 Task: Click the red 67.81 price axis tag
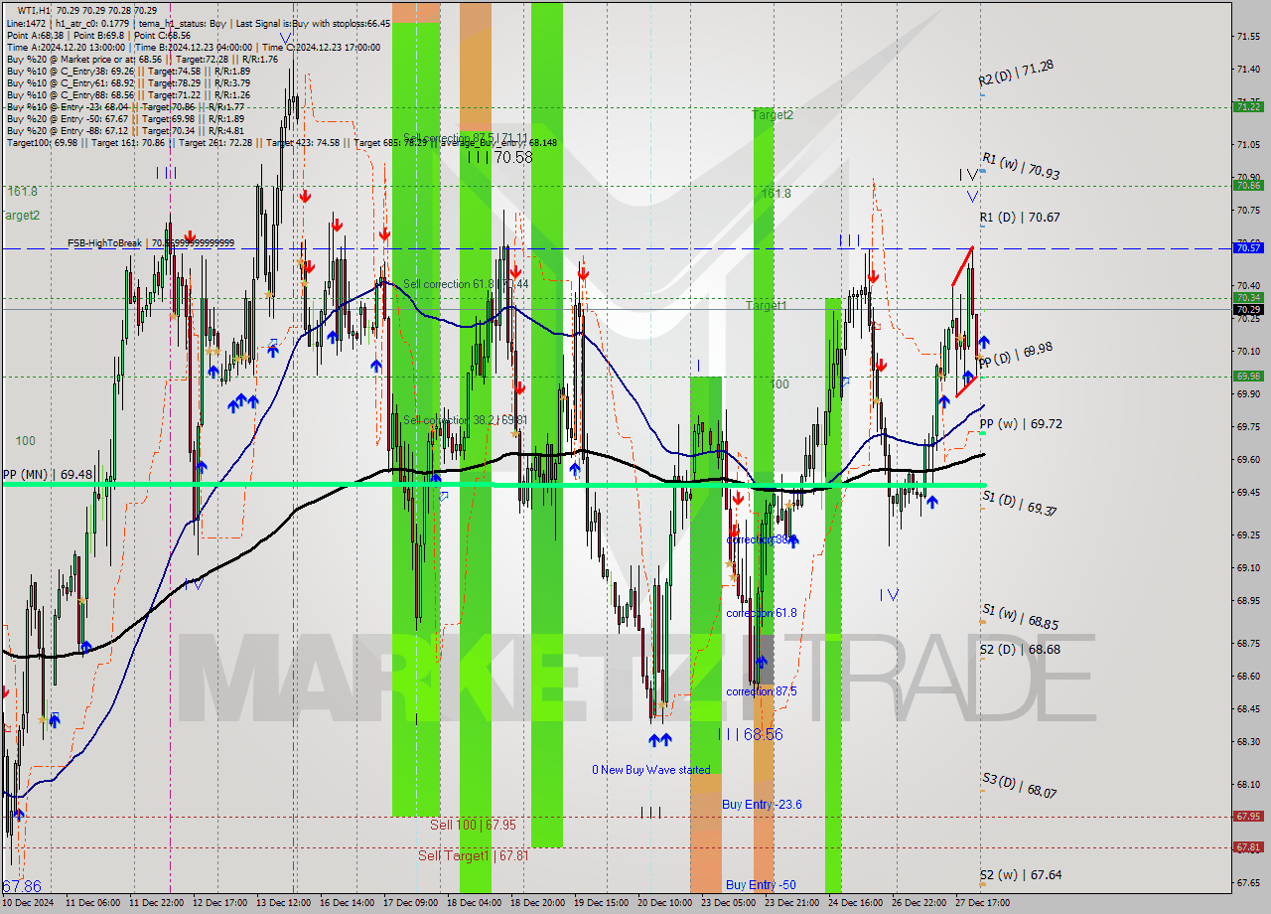click(x=1248, y=847)
